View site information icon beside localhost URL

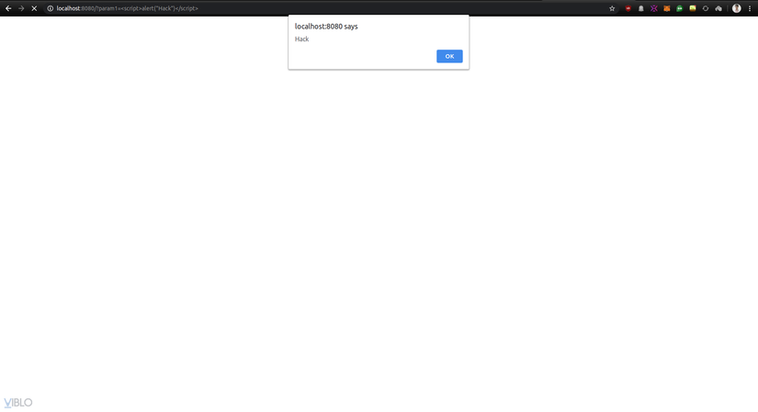pos(50,8)
